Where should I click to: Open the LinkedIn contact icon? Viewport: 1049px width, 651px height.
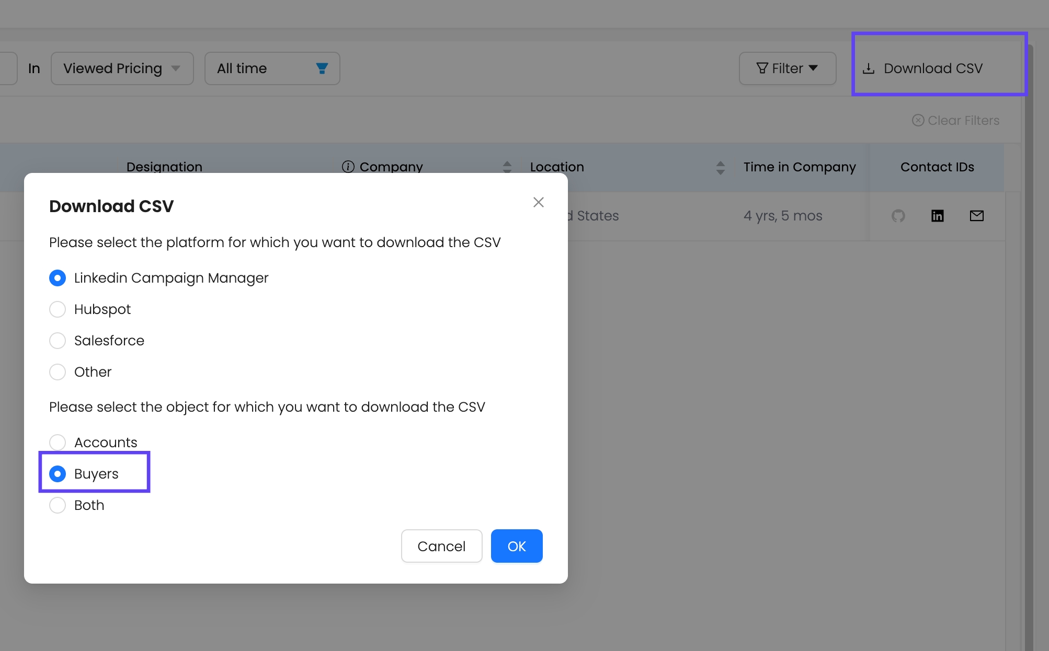[x=937, y=216]
